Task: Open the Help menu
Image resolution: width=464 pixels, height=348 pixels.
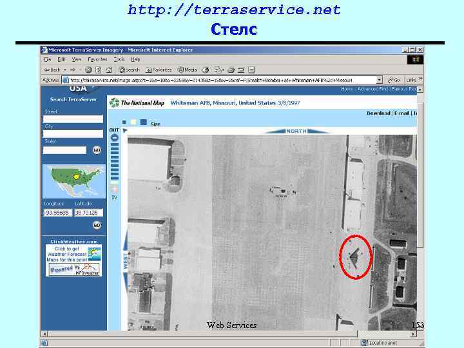Action: pos(135,59)
